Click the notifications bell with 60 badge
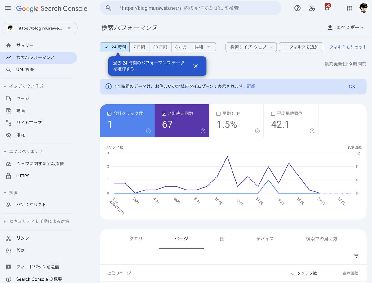This screenshot has width=372, height=283. [326, 8]
